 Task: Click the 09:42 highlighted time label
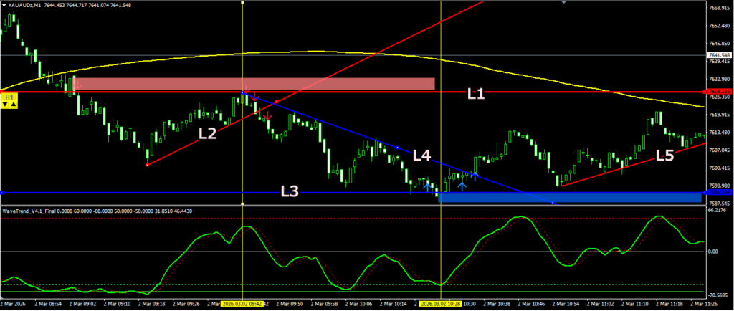[243, 304]
